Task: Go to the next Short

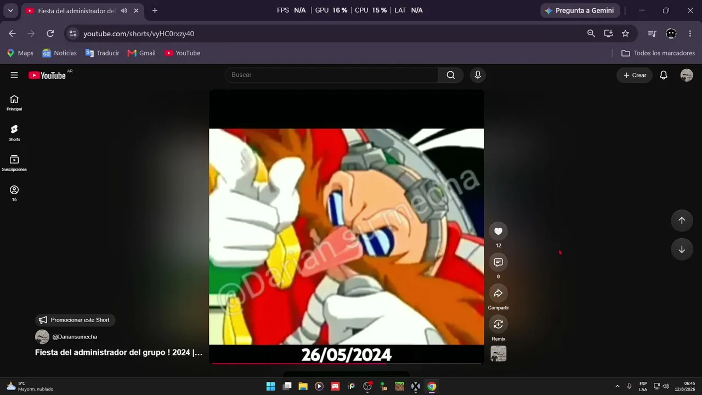Action: click(682, 250)
